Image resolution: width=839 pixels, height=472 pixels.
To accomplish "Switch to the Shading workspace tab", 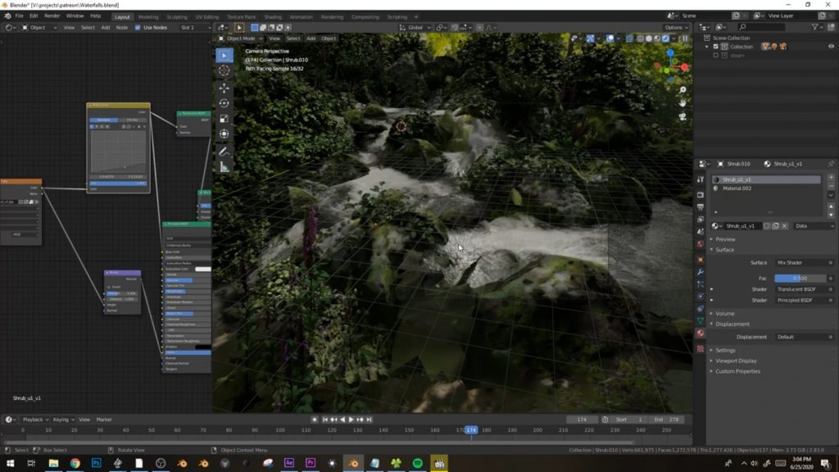I will tap(272, 16).
